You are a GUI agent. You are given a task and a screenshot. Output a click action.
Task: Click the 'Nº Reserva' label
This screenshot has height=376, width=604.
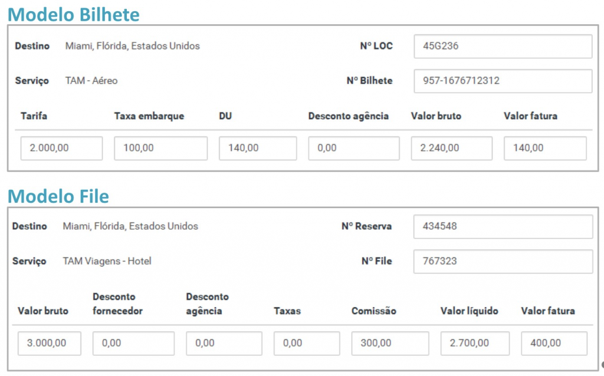click(x=366, y=226)
